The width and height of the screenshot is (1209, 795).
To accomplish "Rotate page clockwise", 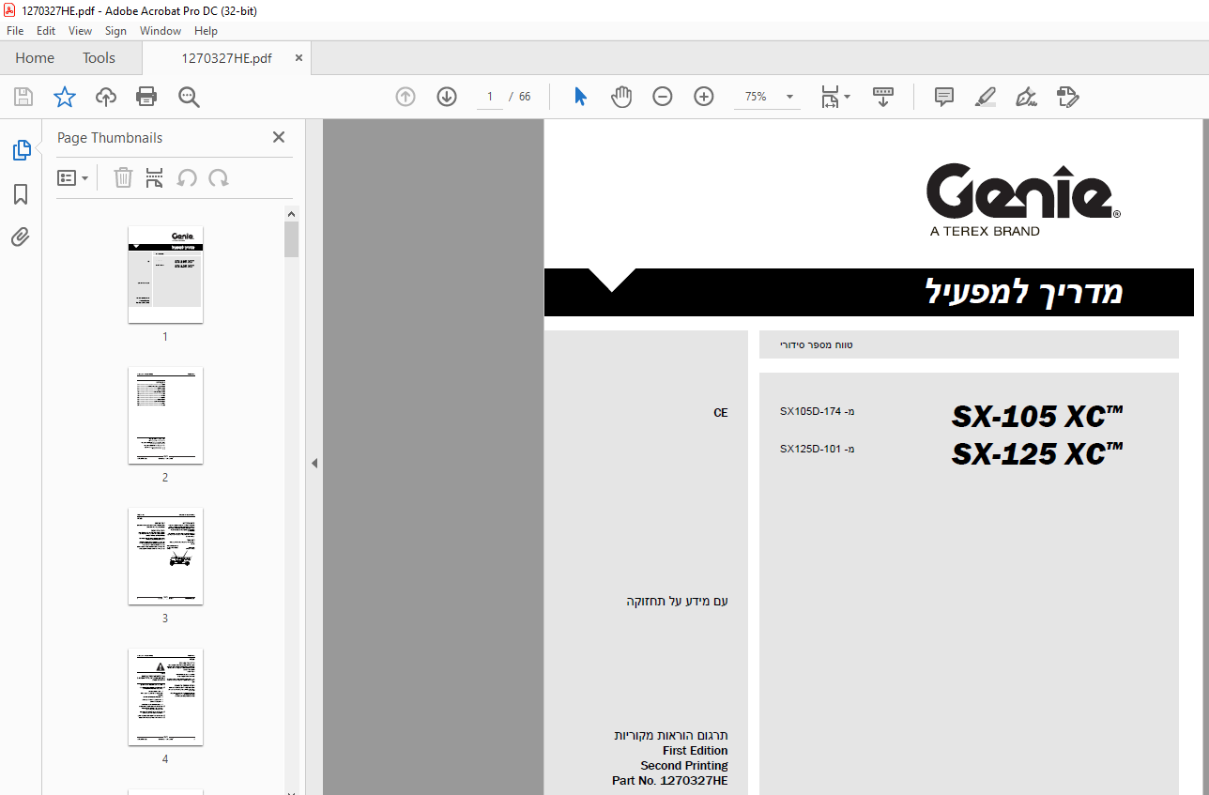I will [219, 177].
